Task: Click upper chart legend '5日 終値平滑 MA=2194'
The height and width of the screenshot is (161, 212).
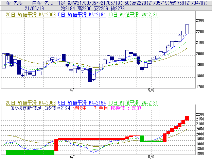Action: click(x=82, y=15)
